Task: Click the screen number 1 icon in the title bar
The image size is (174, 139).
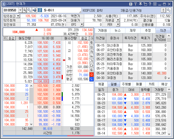Action: click(x=131, y=4)
